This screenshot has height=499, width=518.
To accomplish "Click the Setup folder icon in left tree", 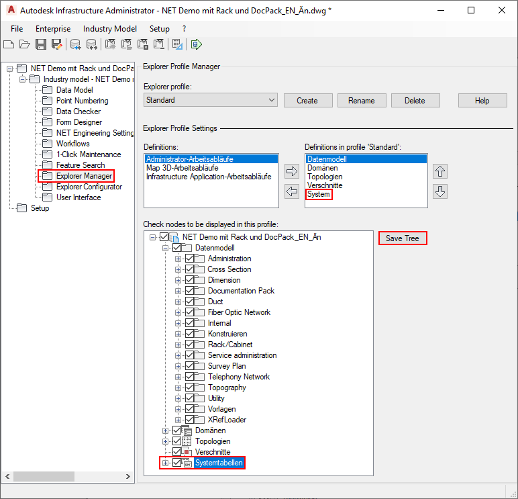I will coord(21,208).
